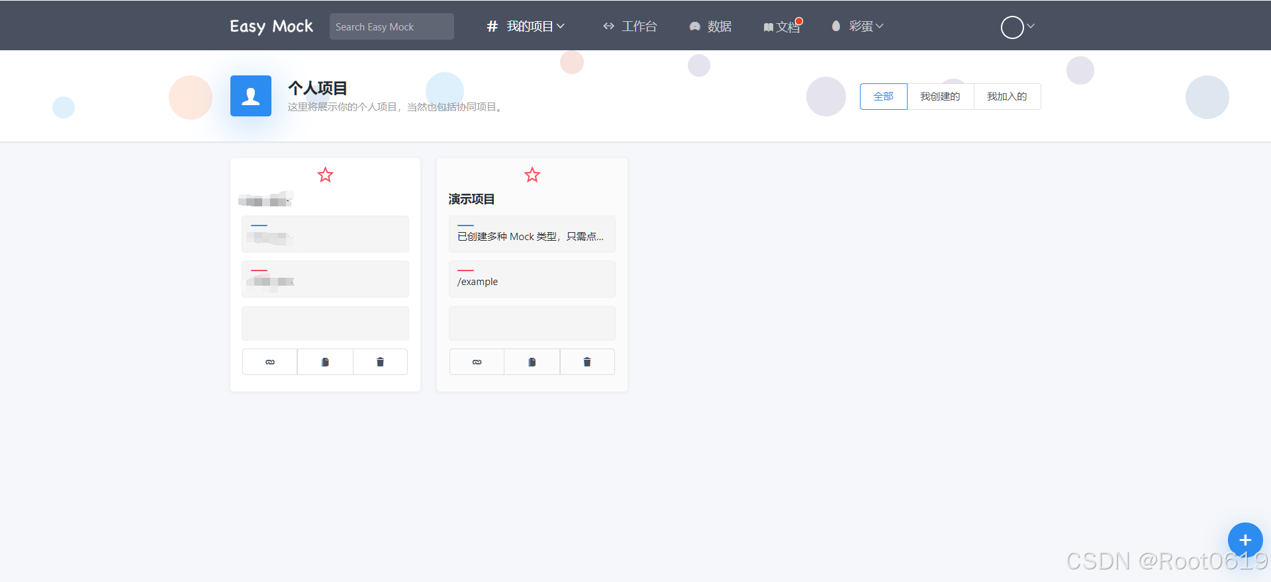Viewport: 1271px width, 582px height.
Task: Click the hash icon beside 我的项目
Action: click(492, 26)
